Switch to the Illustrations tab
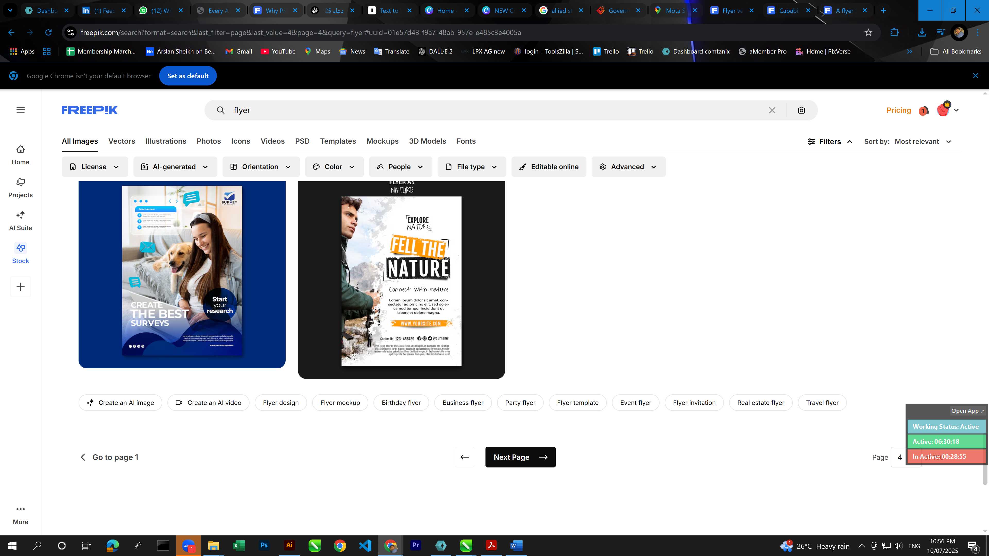The width and height of the screenshot is (989, 556). coord(166,141)
